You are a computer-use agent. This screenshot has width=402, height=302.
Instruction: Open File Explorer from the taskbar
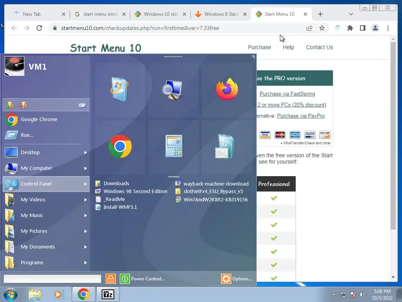coord(35,295)
